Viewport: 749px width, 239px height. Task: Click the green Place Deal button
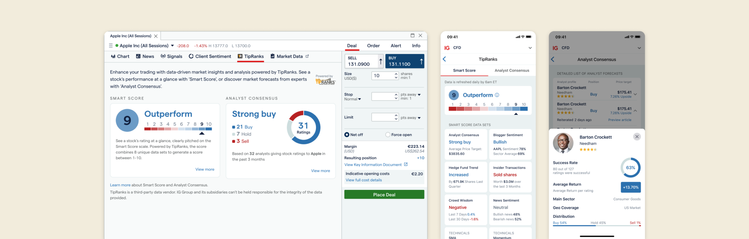click(x=384, y=195)
